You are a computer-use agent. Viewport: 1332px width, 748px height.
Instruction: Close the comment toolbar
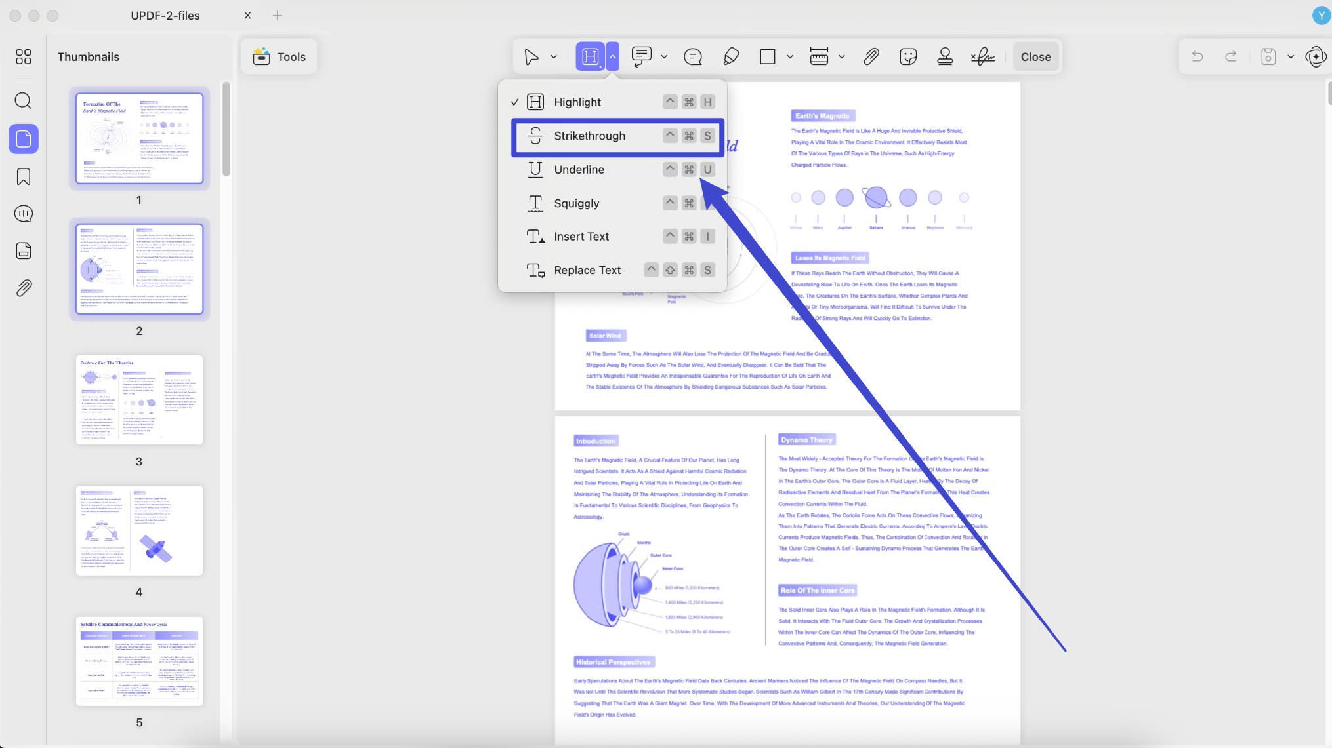click(x=1035, y=57)
